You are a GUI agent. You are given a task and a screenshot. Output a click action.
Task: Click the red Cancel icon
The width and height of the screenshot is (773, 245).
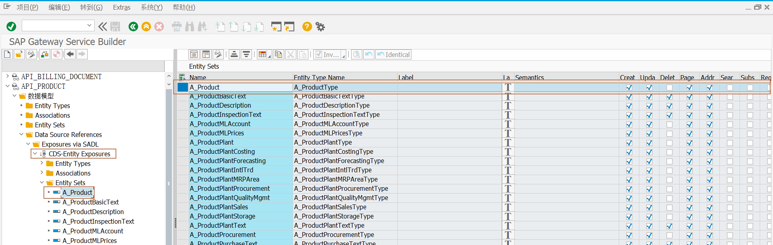pos(159,27)
